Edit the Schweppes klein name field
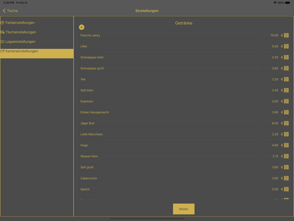 [171, 57]
